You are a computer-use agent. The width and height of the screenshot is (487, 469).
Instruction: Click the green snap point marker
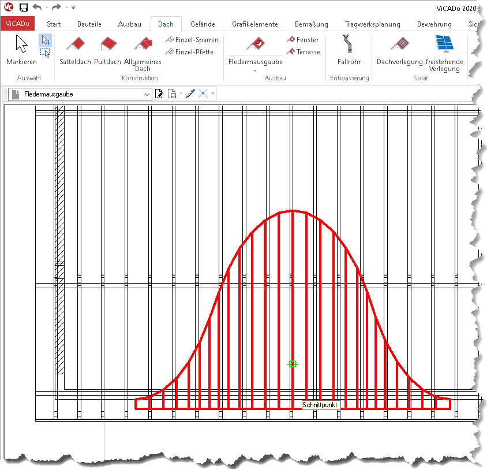[x=293, y=364]
